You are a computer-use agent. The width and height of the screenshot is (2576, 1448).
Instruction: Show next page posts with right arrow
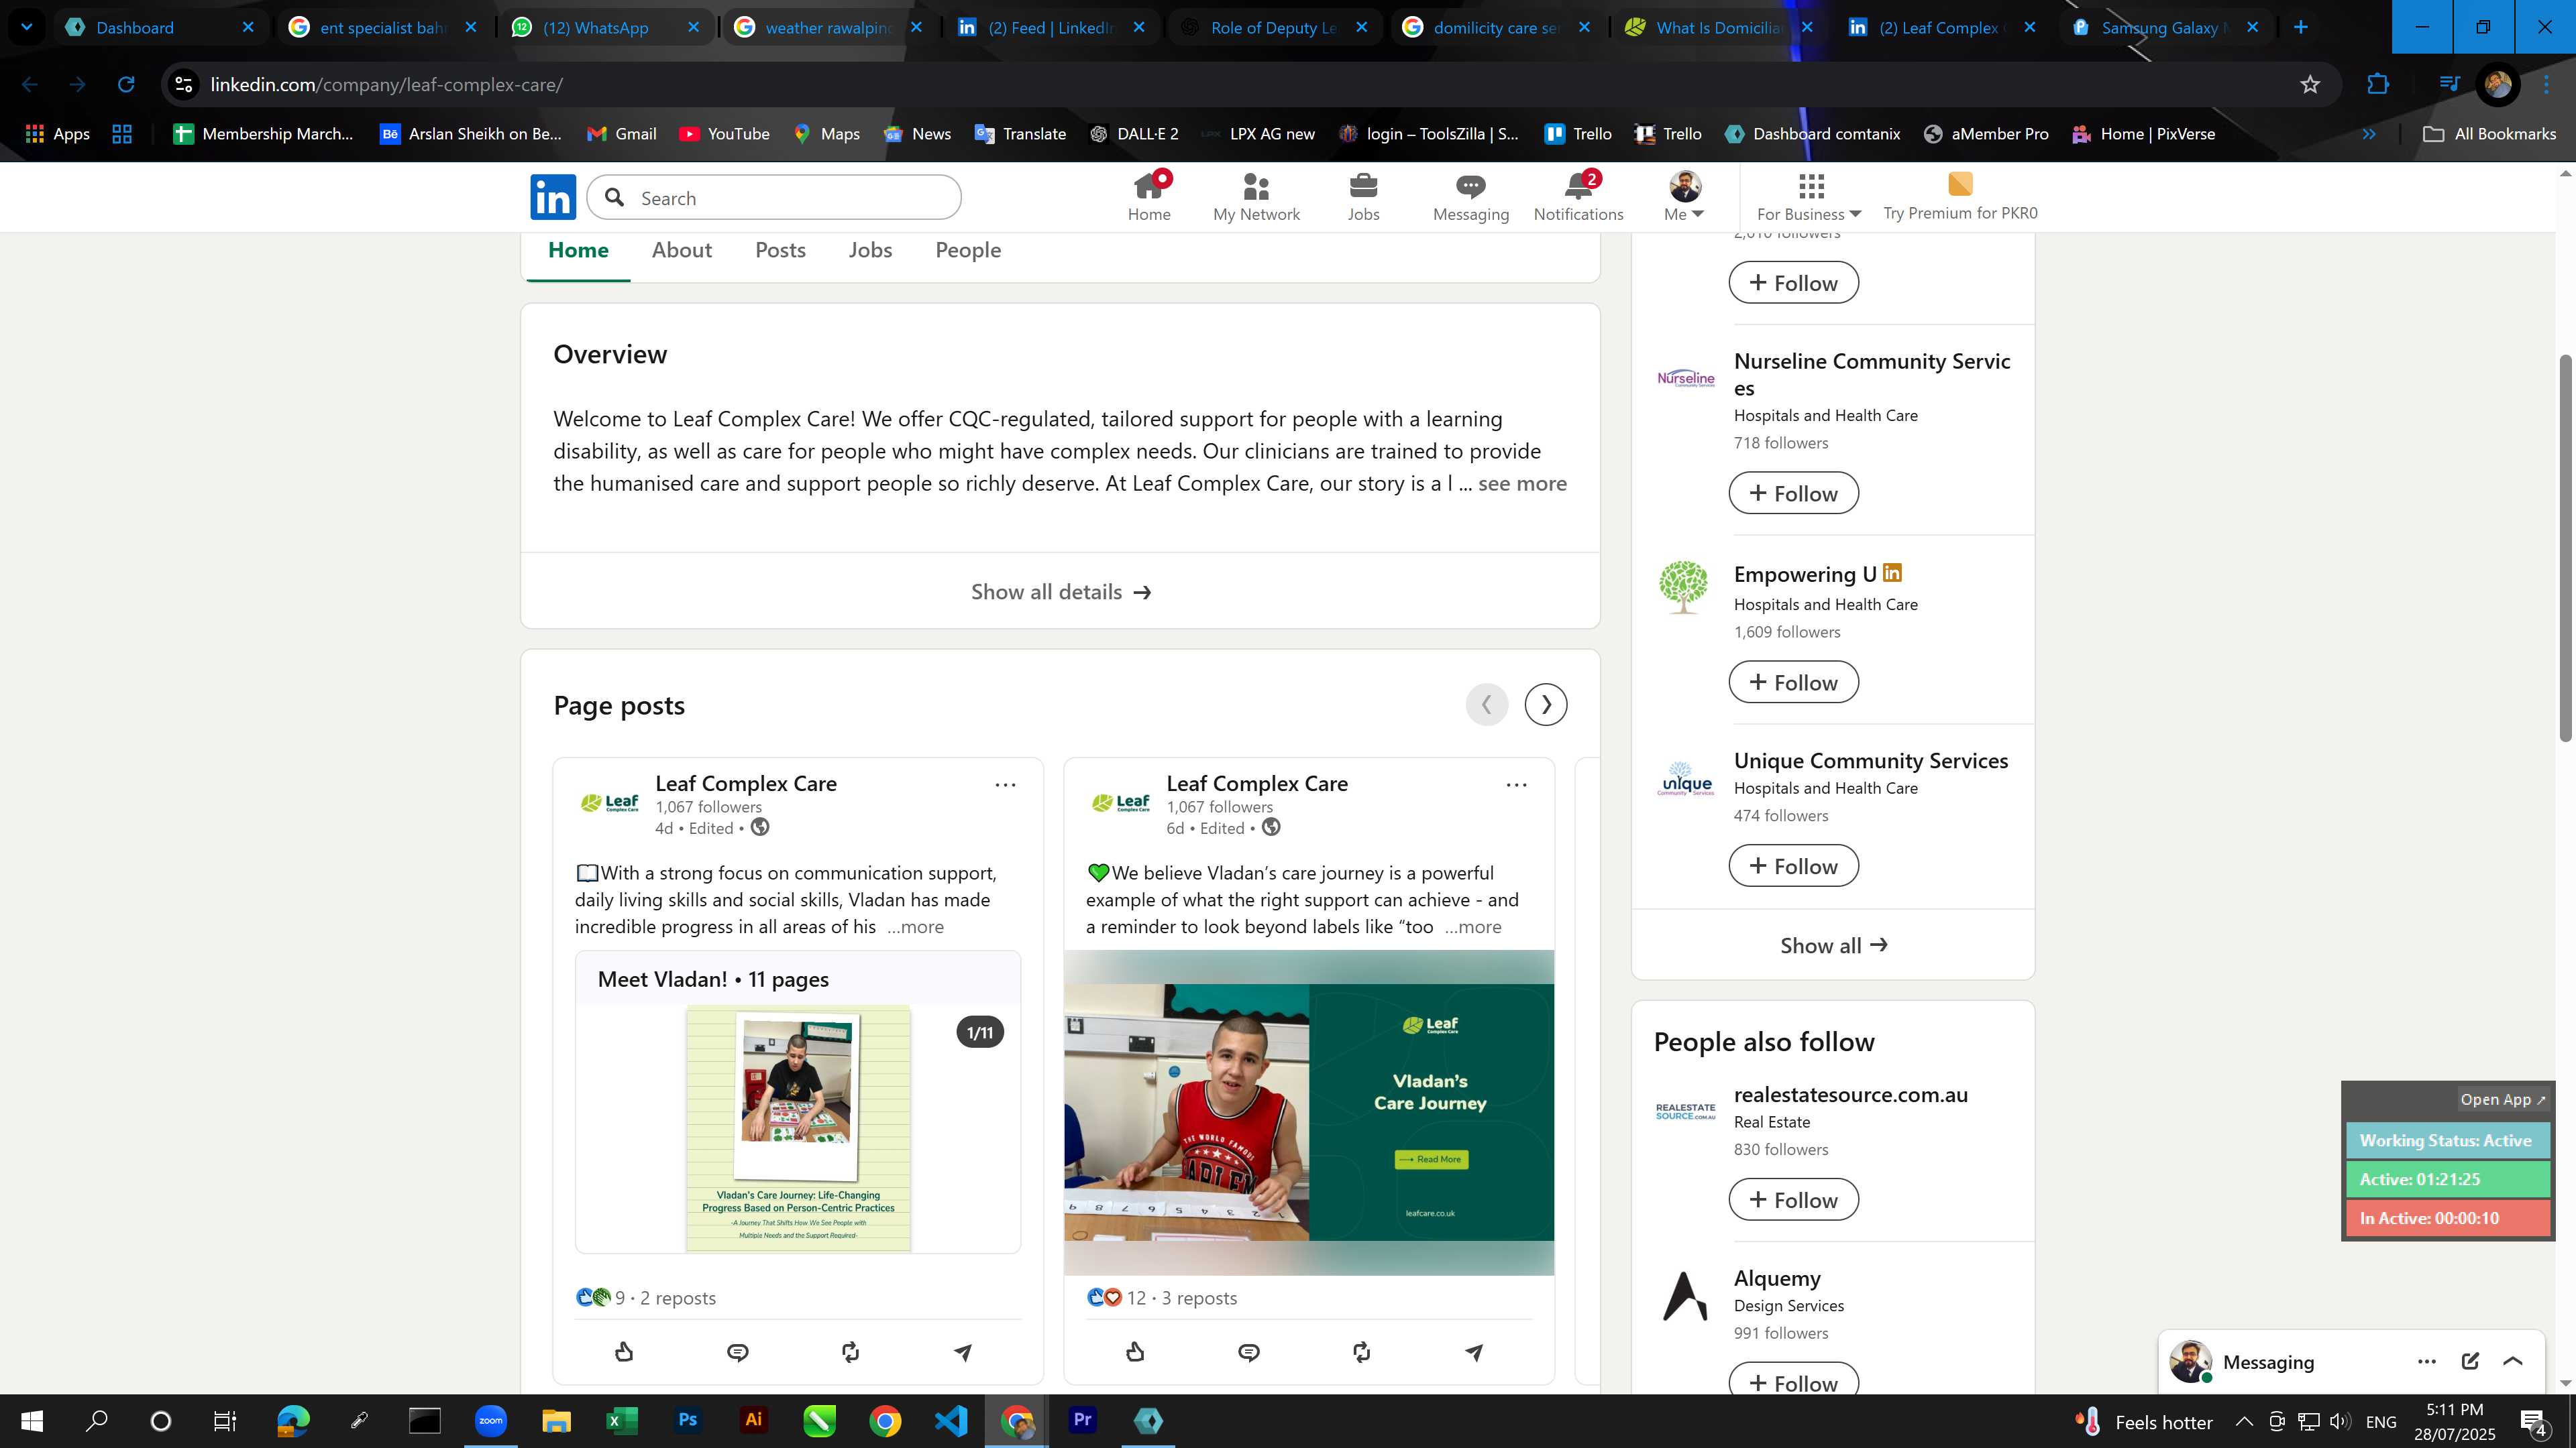[x=1545, y=705]
